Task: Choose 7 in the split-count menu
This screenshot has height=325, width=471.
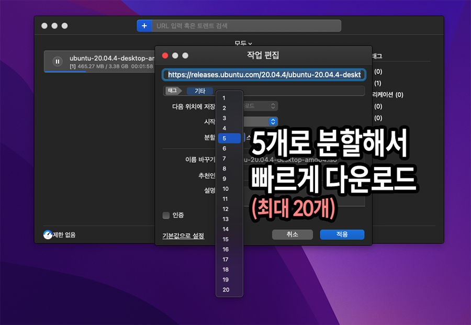Action: click(230, 158)
